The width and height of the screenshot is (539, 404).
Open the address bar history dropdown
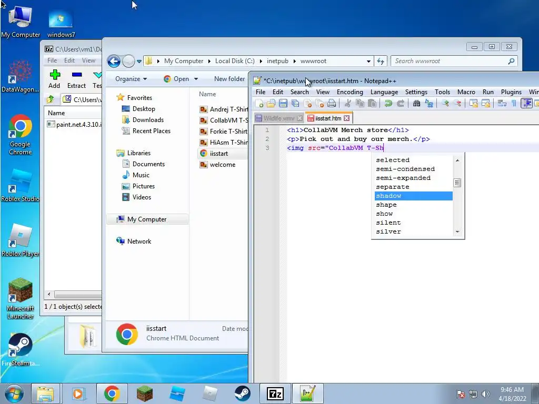point(368,62)
